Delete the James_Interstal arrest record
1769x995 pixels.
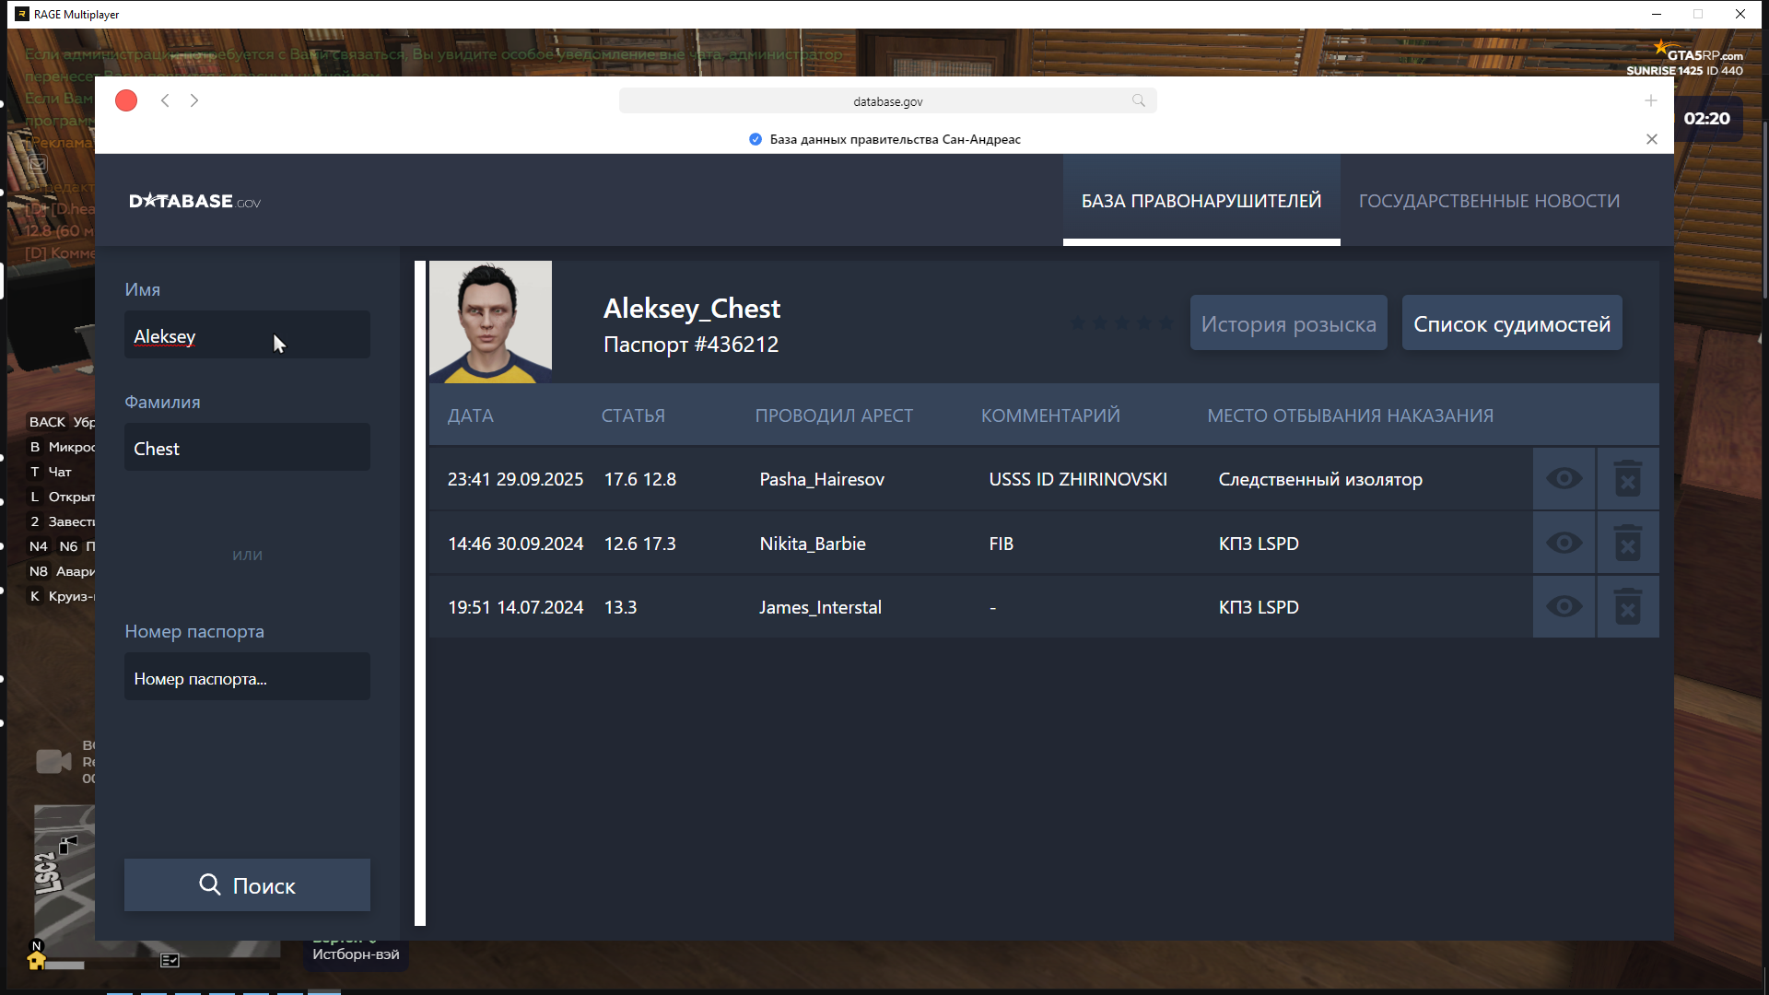tap(1628, 607)
